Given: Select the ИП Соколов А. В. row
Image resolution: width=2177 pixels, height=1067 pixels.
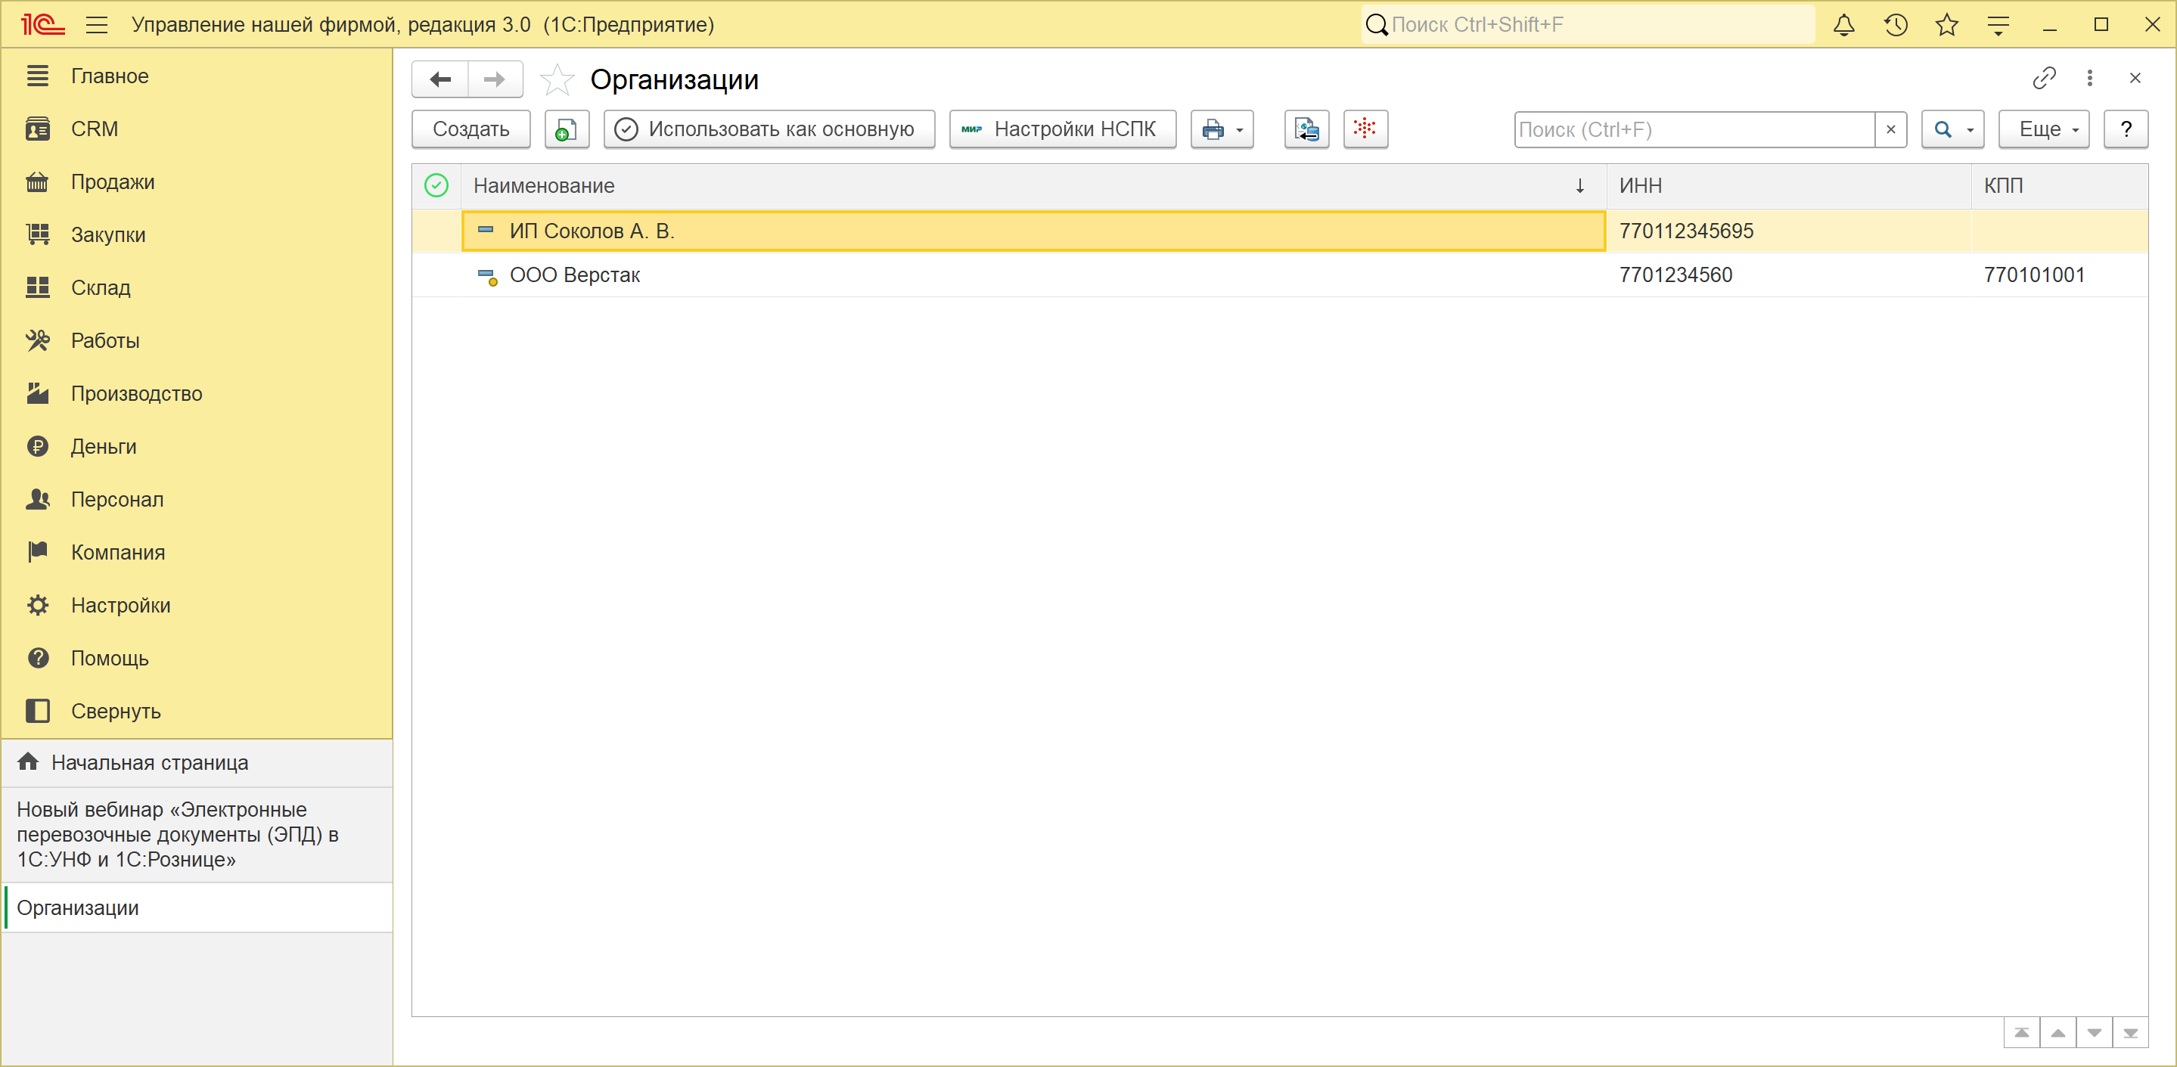Looking at the screenshot, I should coord(1279,231).
